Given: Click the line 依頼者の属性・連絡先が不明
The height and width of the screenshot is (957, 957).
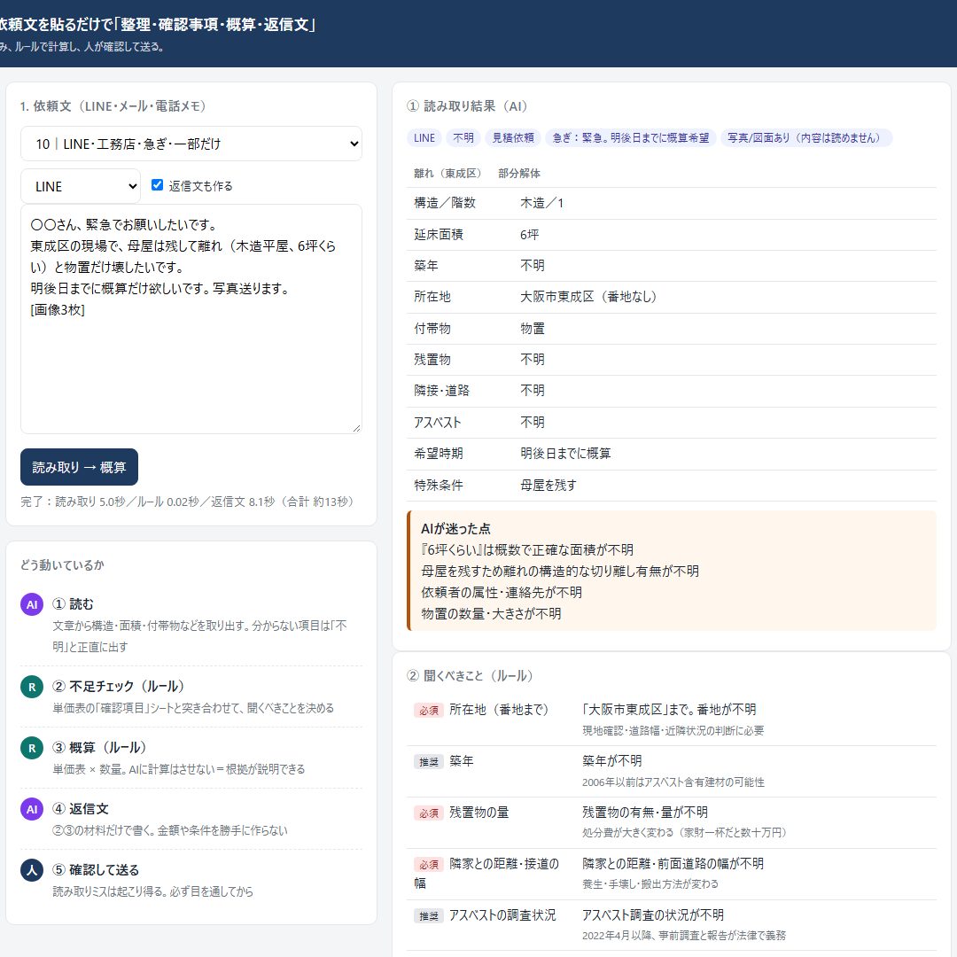Looking at the screenshot, I should (x=502, y=592).
